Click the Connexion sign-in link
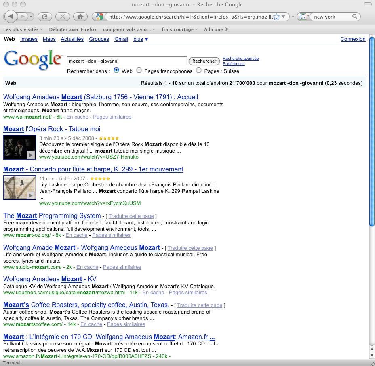Image resolution: width=375 pixels, height=366 pixels. coord(353,39)
